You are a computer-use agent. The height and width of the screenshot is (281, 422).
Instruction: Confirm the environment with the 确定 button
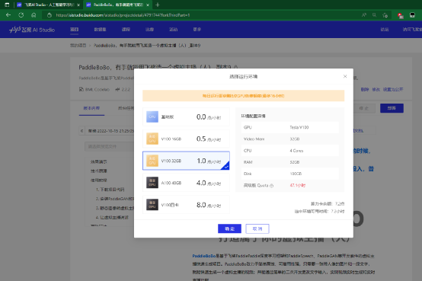(x=229, y=228)
